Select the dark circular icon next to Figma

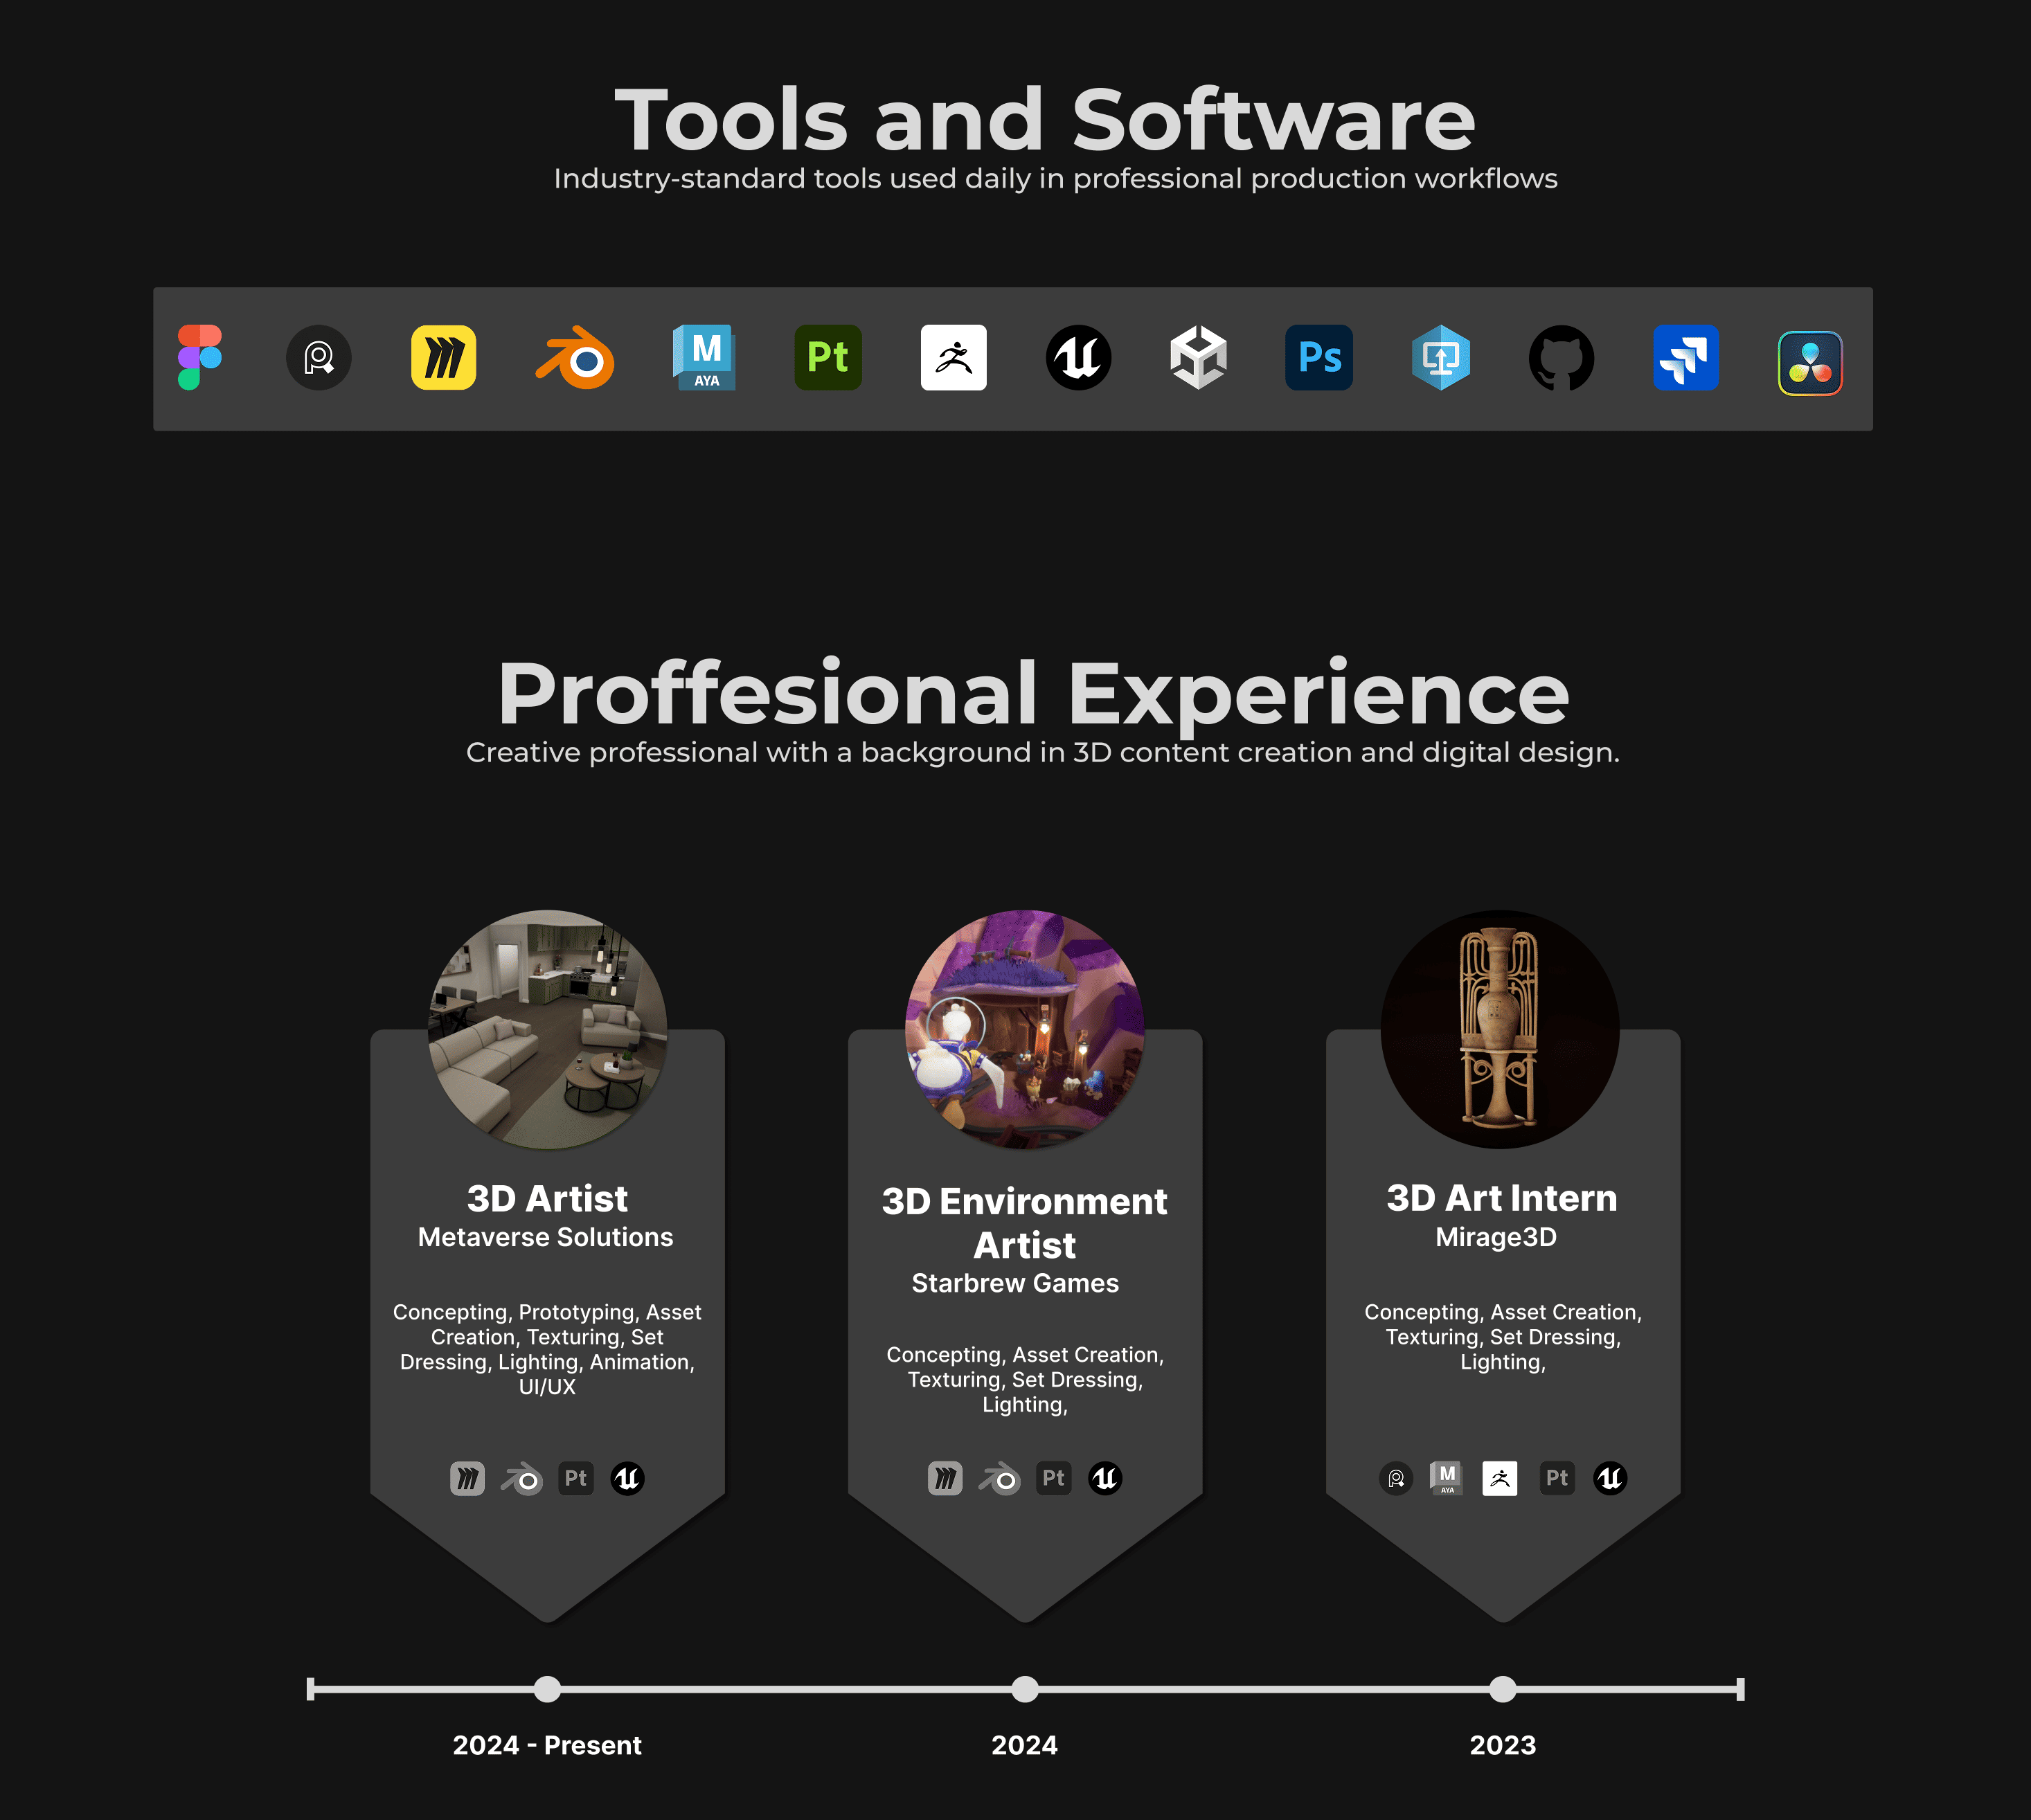click(x=319, y=357)
